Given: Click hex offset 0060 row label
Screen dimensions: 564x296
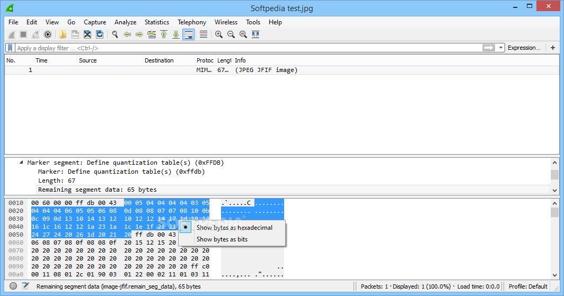Looking at the screenshot, I should click(16, 243).
